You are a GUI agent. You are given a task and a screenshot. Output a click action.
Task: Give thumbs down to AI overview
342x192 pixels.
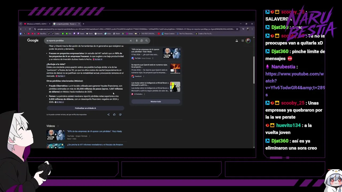point(120,115)
